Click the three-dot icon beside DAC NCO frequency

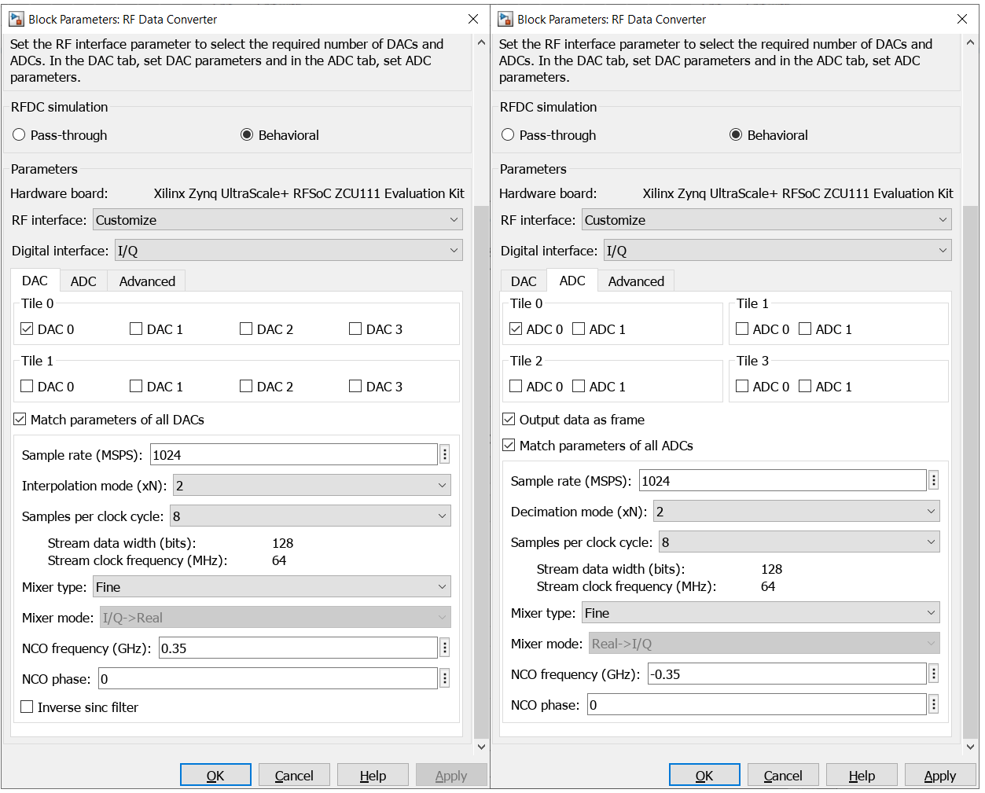coord(444,648)
